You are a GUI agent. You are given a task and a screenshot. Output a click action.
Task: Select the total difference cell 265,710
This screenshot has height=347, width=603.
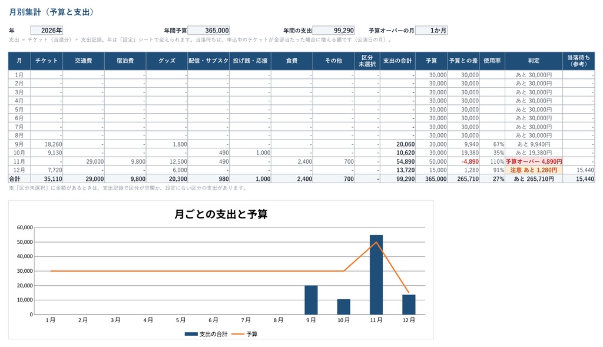click(463, 179)
